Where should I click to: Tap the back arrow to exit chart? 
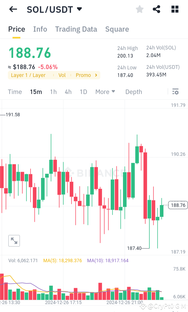[13, 9]
